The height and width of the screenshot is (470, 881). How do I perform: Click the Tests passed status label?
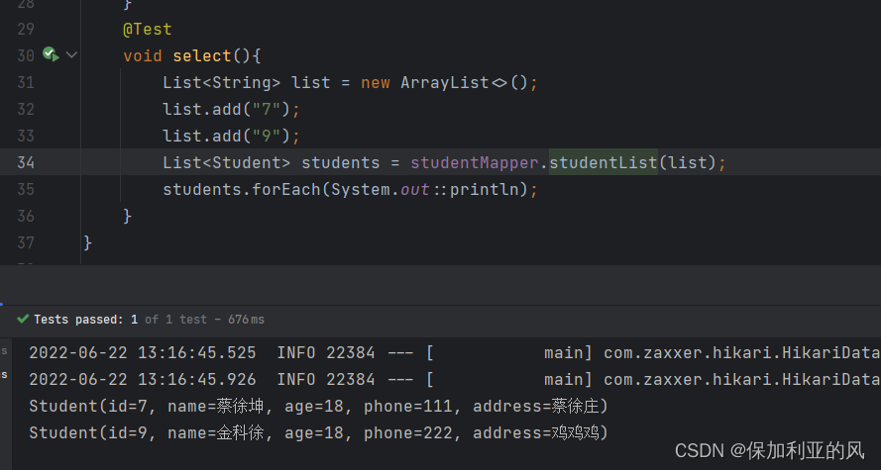pyautogui.click(x=85, y=320)
